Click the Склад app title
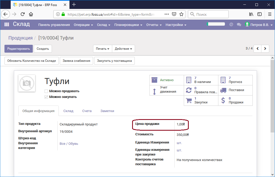The width and height of the screenshot is (275, 177). click(x=21, y=24)
